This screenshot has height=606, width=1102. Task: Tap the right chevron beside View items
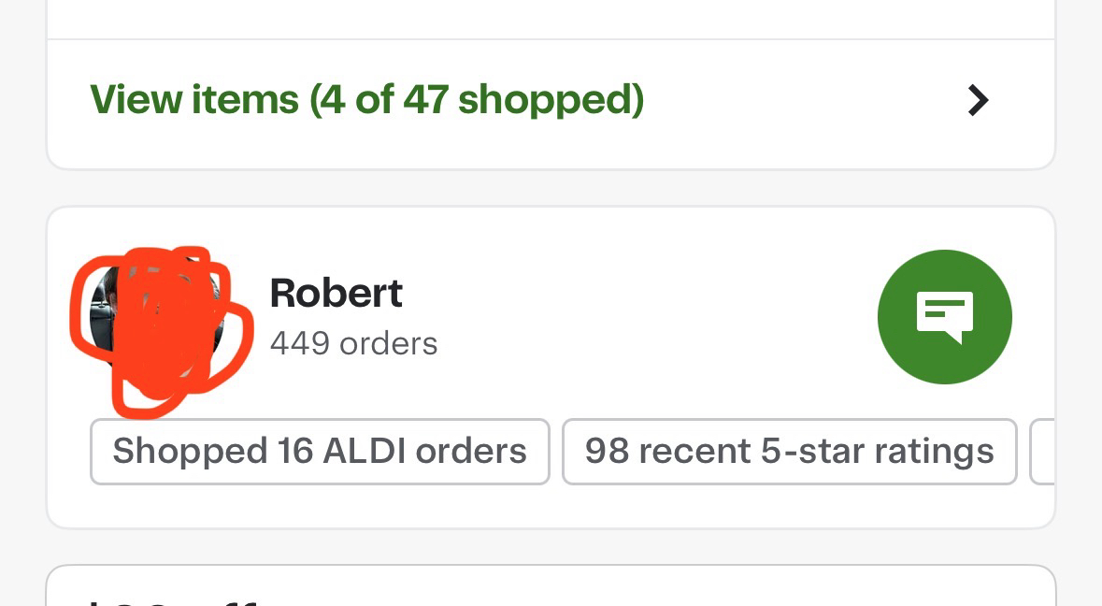pos(978,100)
